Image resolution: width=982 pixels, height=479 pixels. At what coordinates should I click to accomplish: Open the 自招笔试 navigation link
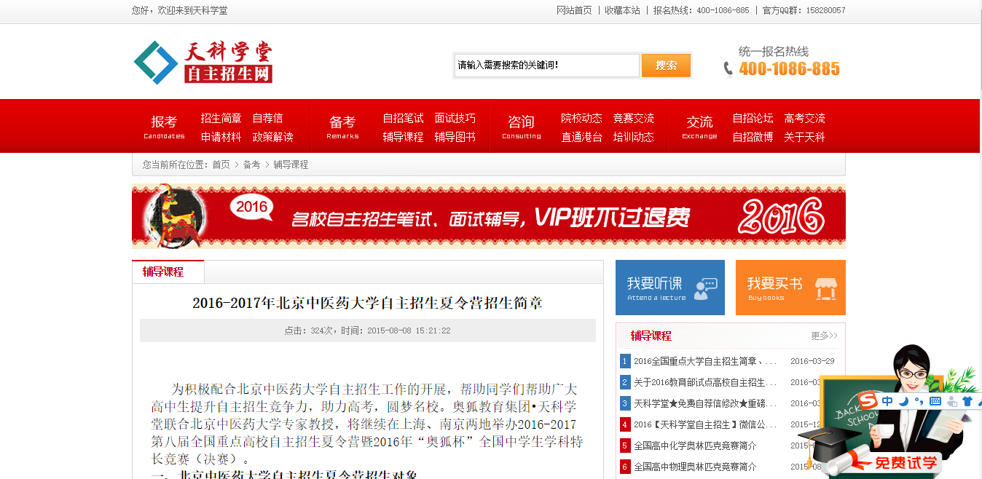click(x=403, y=118)
